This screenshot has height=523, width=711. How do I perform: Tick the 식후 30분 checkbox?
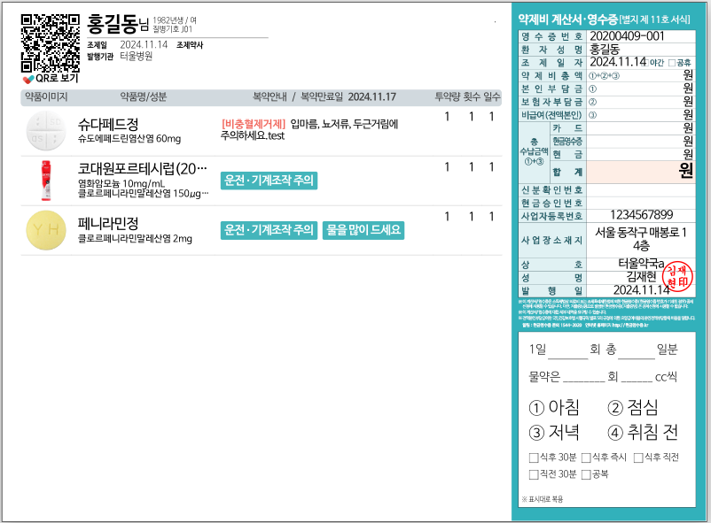tap(534, 458)
